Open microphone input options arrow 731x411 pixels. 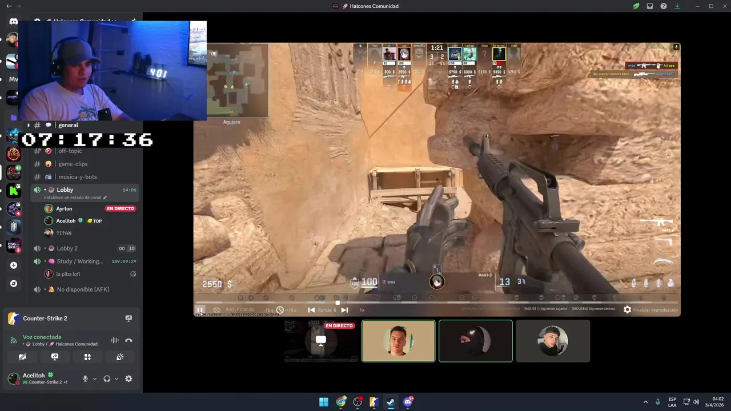[95, 378]
